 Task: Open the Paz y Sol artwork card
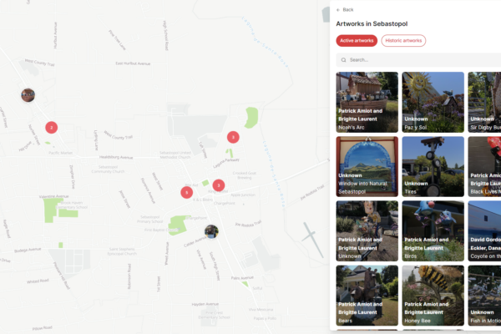[x=433, y=102]
